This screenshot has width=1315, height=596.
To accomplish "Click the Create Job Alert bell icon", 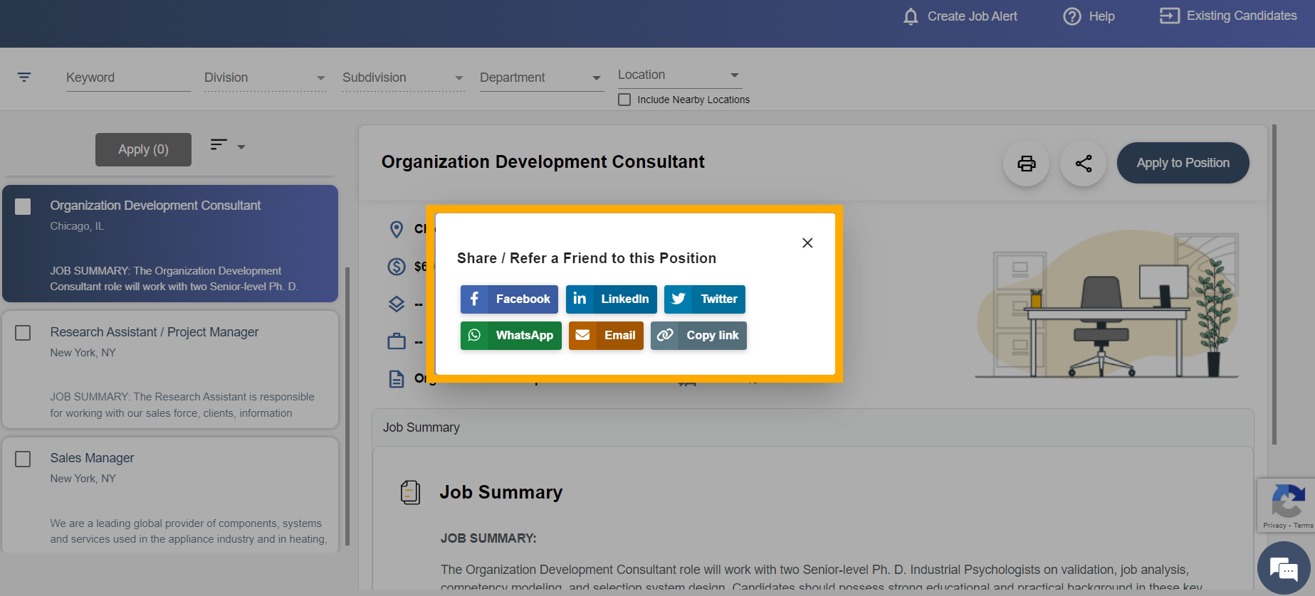I will coord(911,16).
